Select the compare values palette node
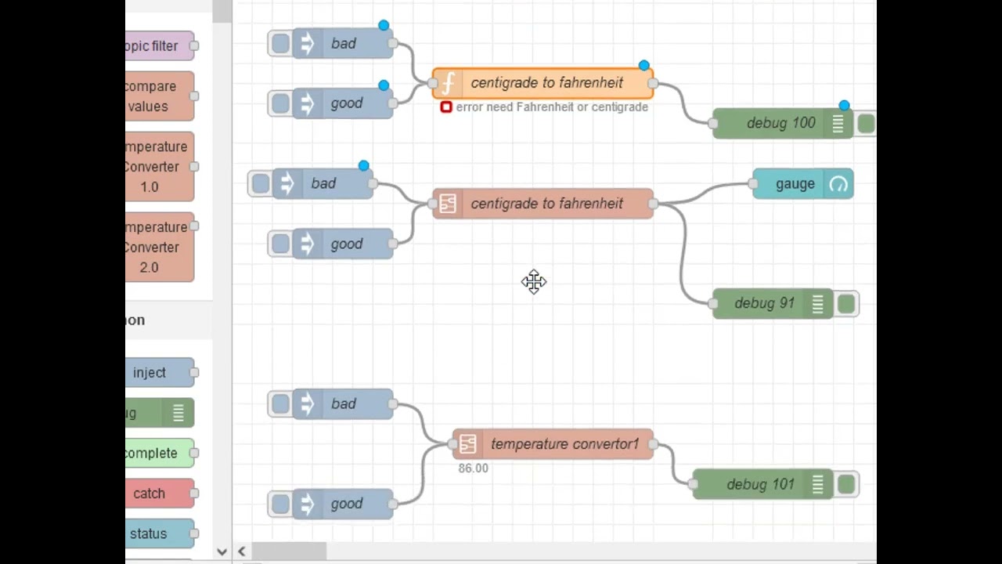The width and height of the screenshot is (1002, 564). click(x=160, y=96)
